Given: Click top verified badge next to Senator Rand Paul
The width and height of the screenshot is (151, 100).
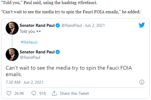Looking at the screenshot, I should tap(58, 25).
